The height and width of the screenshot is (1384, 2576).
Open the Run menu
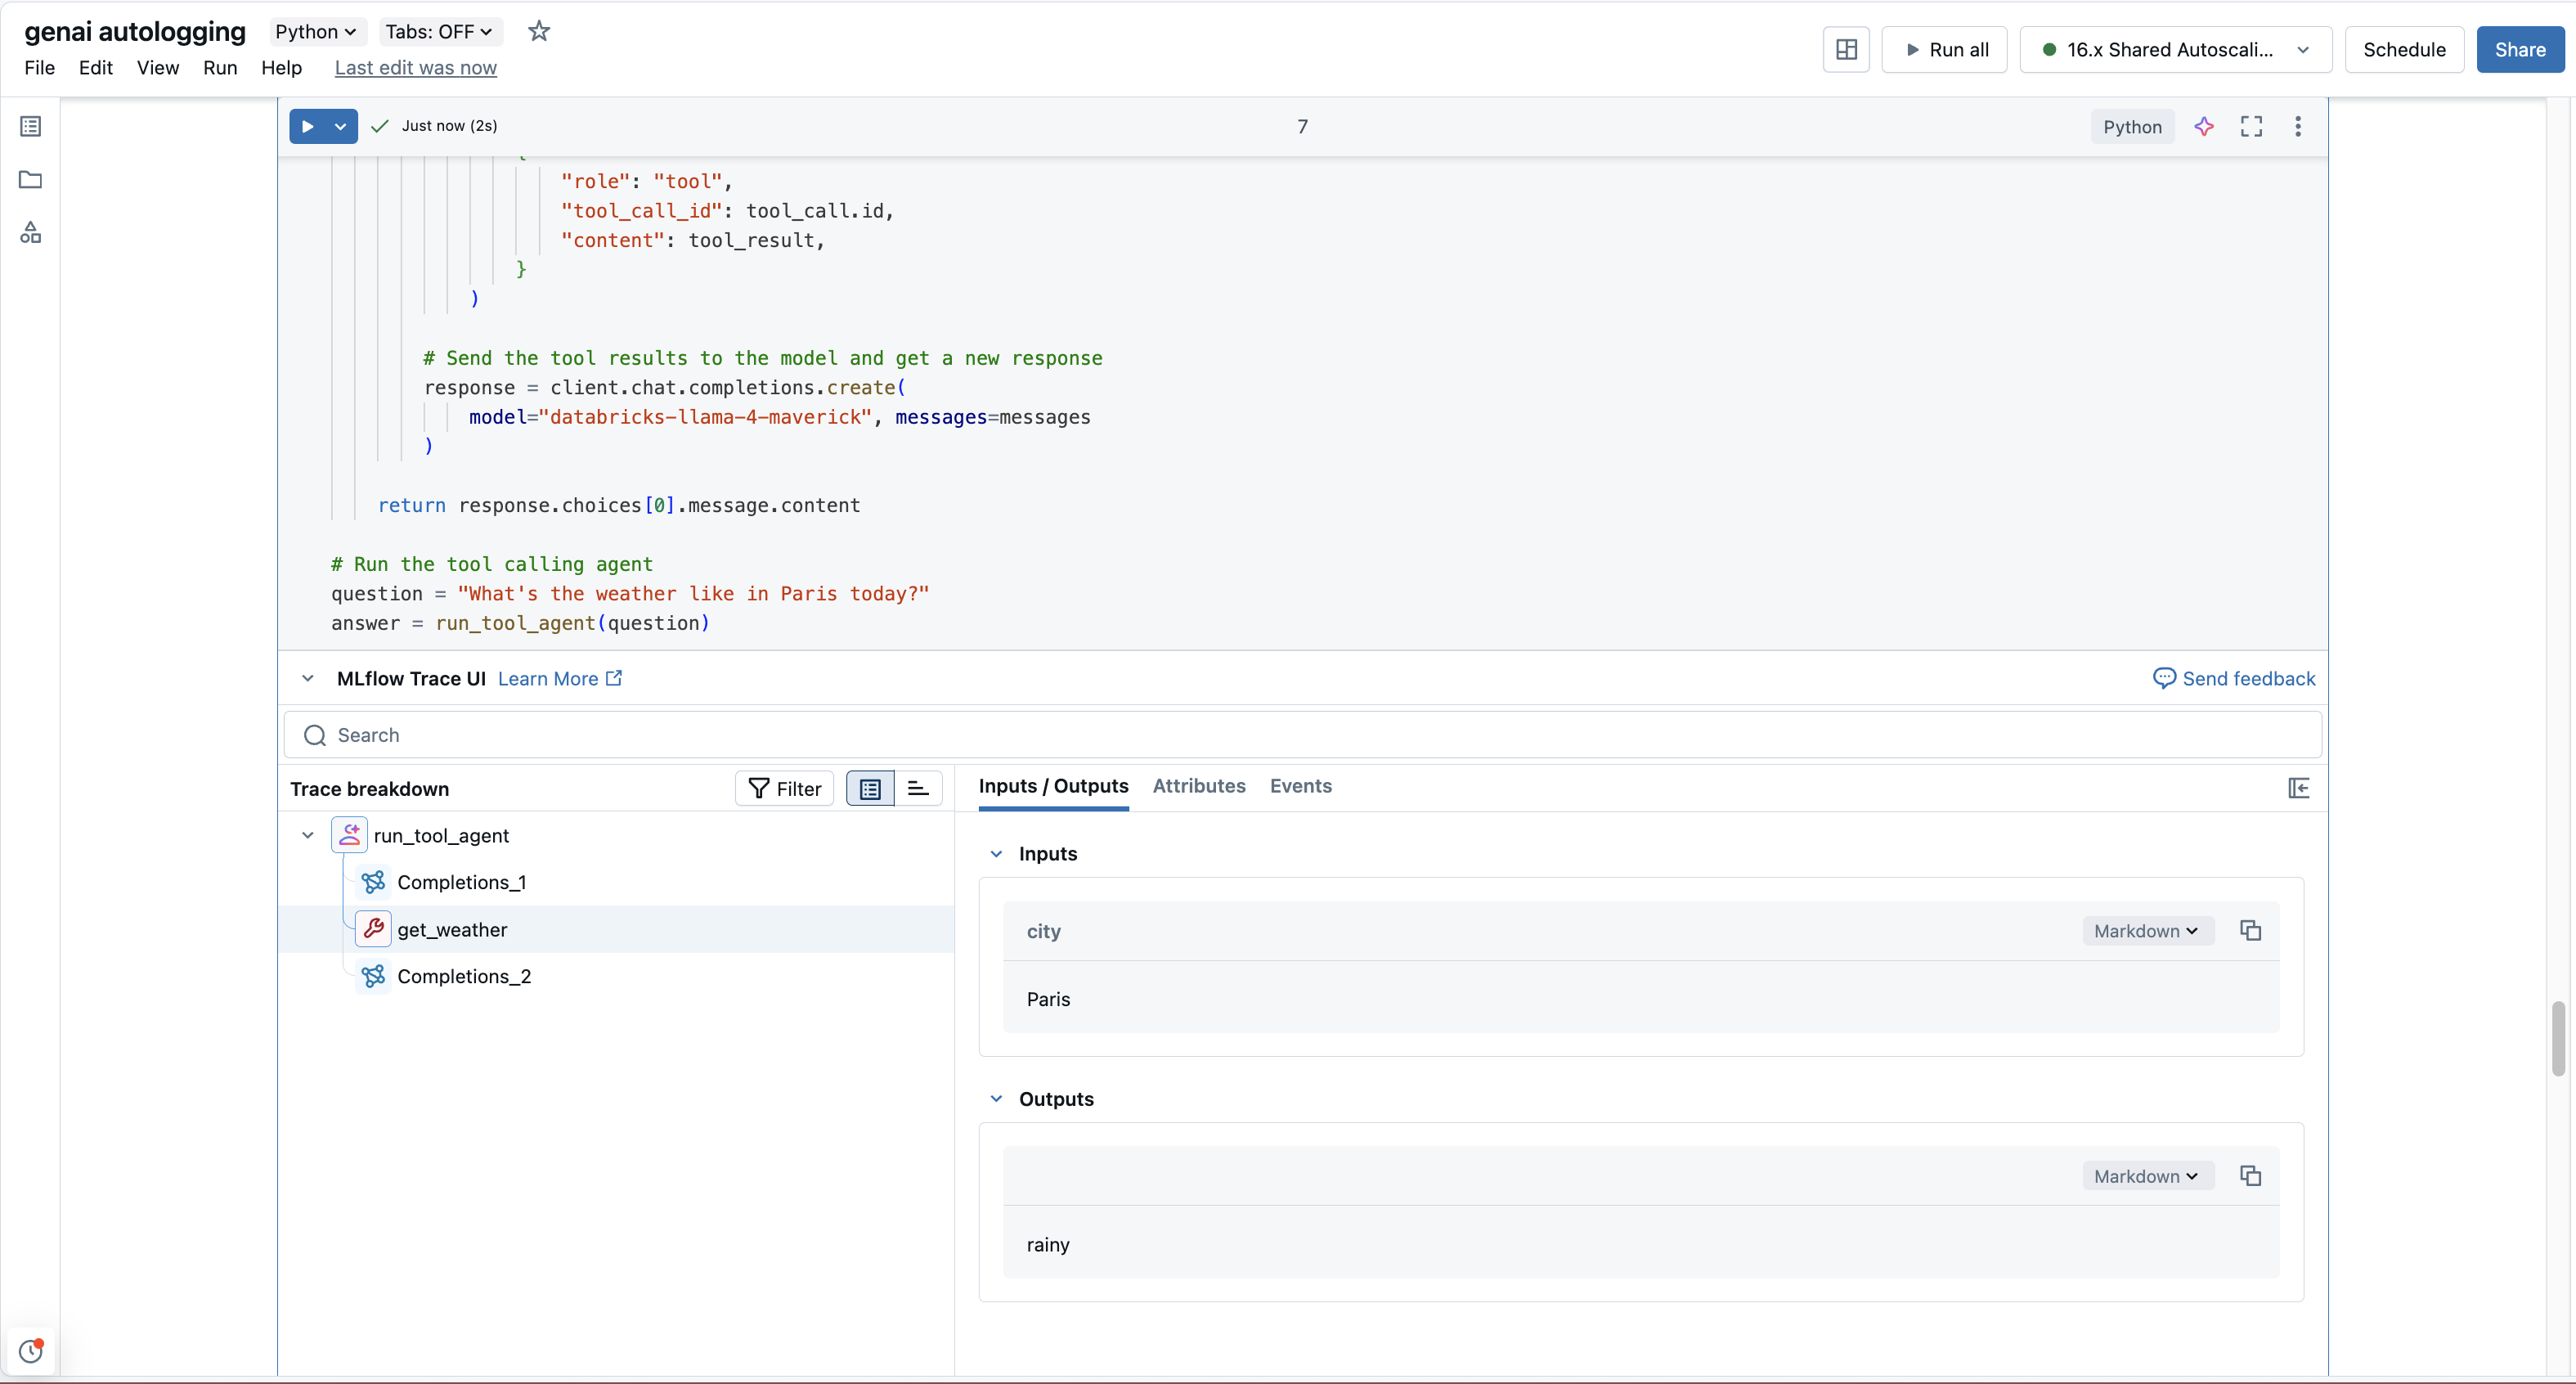220,68
